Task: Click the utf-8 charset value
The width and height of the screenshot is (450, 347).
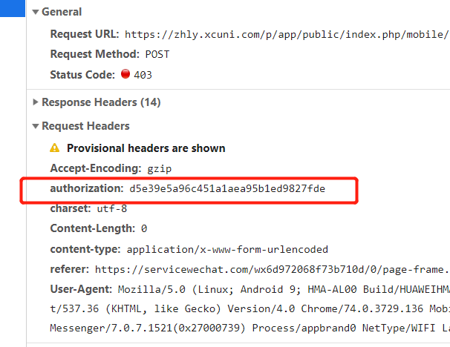Action: [112, 208]
